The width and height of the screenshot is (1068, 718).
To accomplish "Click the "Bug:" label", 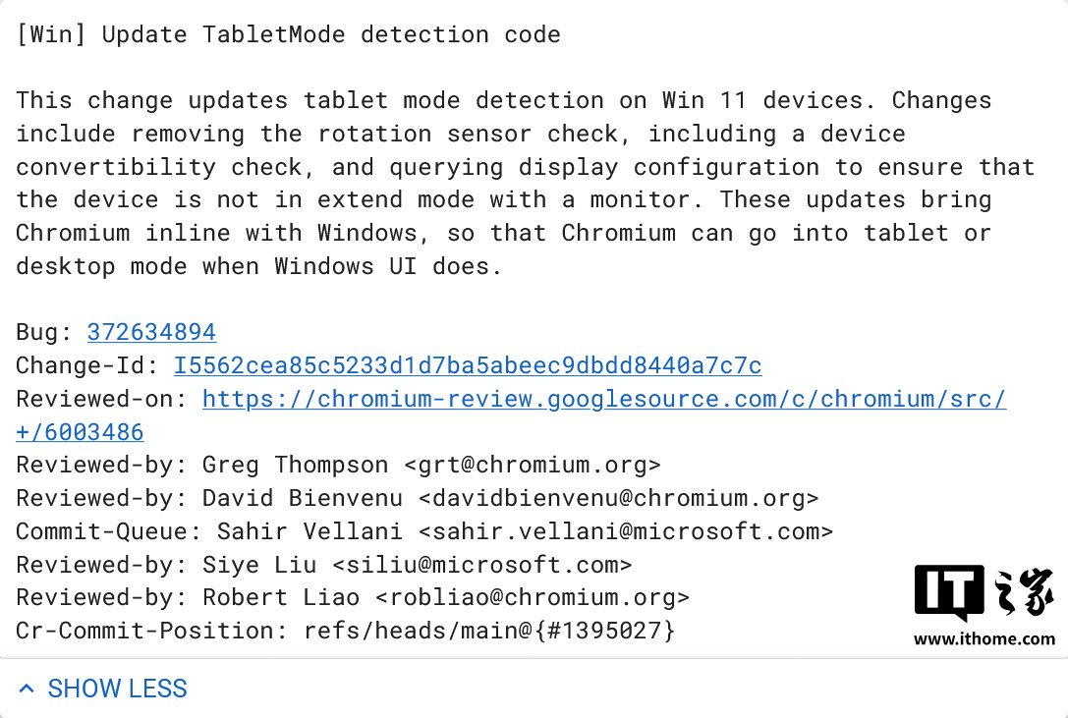I will (44, 332).
